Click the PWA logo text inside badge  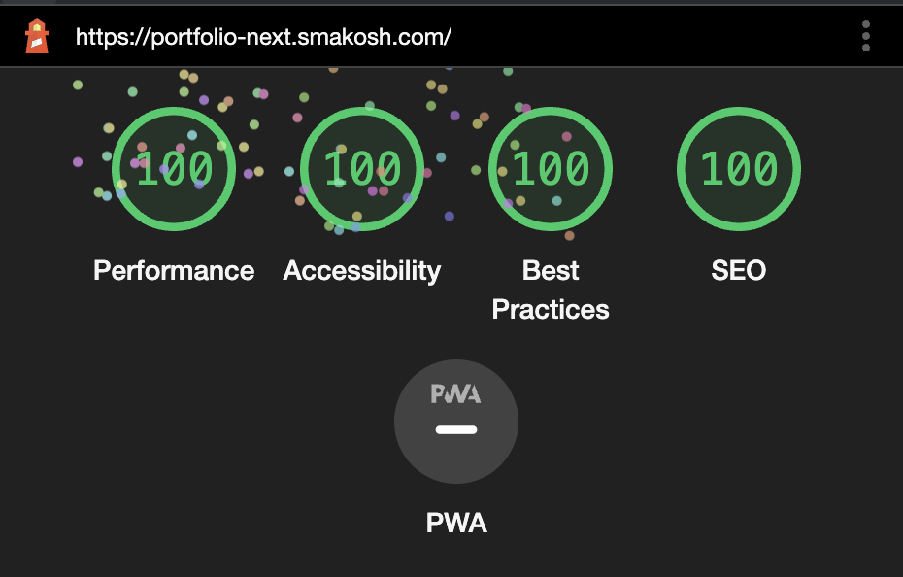coord(455,393)
